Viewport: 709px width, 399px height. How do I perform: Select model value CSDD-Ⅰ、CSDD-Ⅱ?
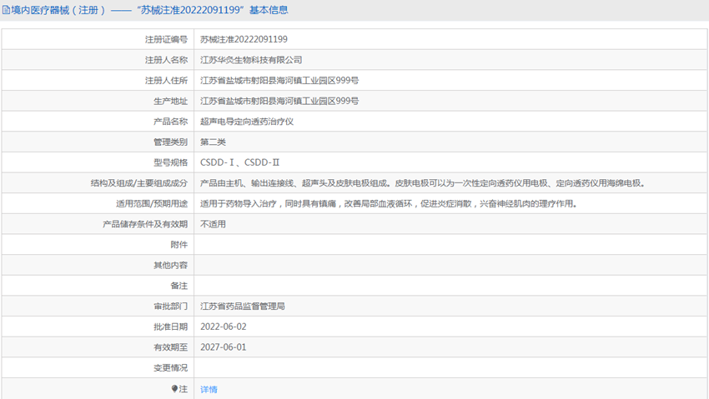239,162
